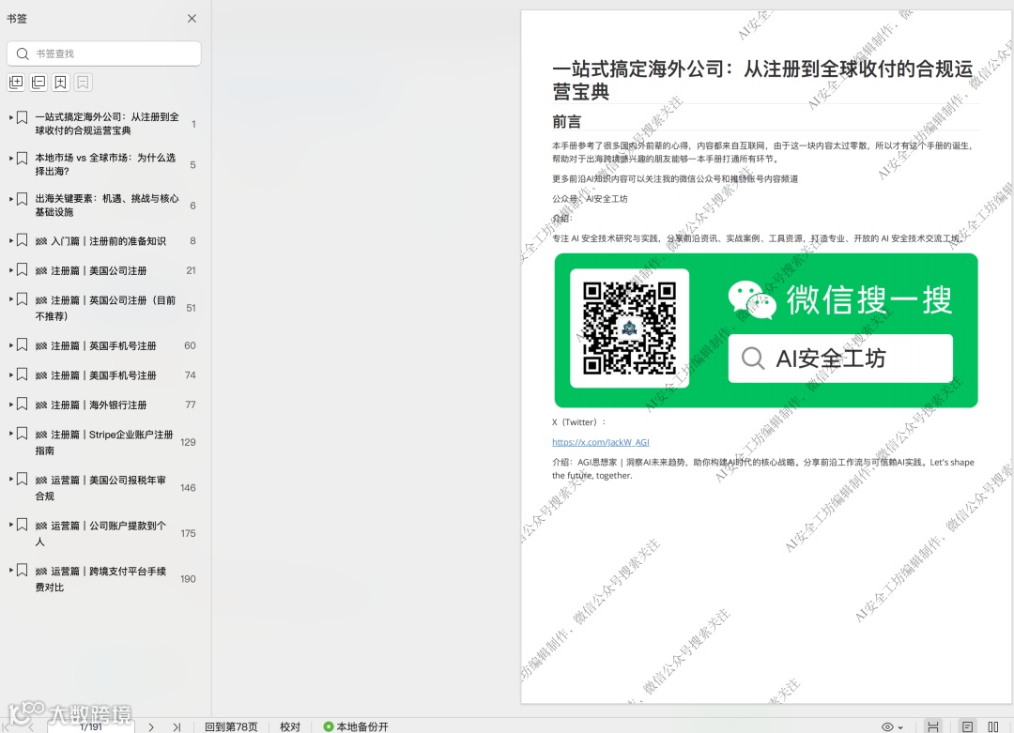1014x733 pixels.
Task: Click the document title heading
Action: [762, 80]
